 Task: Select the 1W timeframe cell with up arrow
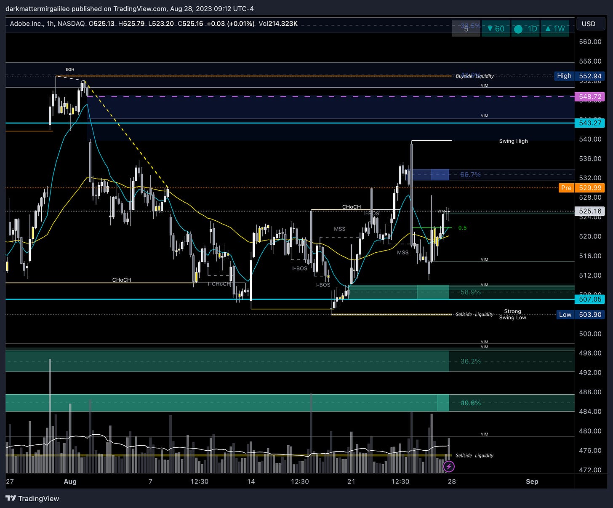click(x=555, y=29)
